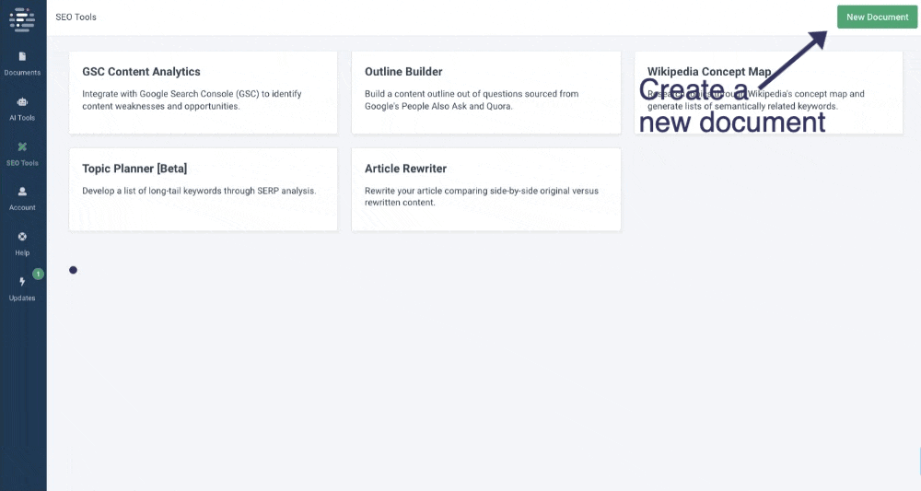Open the Topic Planner [Beta] card
This screenshot has height=491, width=921.
[204, 189]
